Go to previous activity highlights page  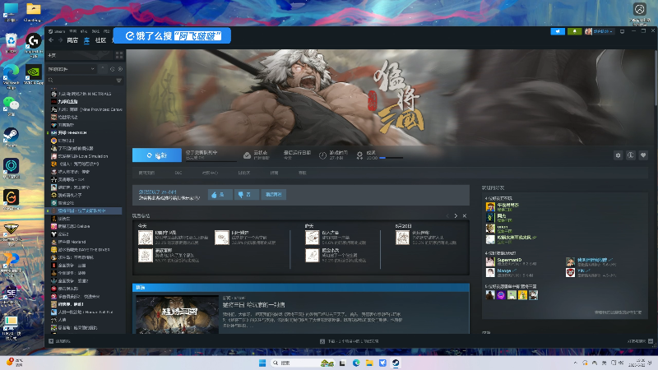(447, 215)
